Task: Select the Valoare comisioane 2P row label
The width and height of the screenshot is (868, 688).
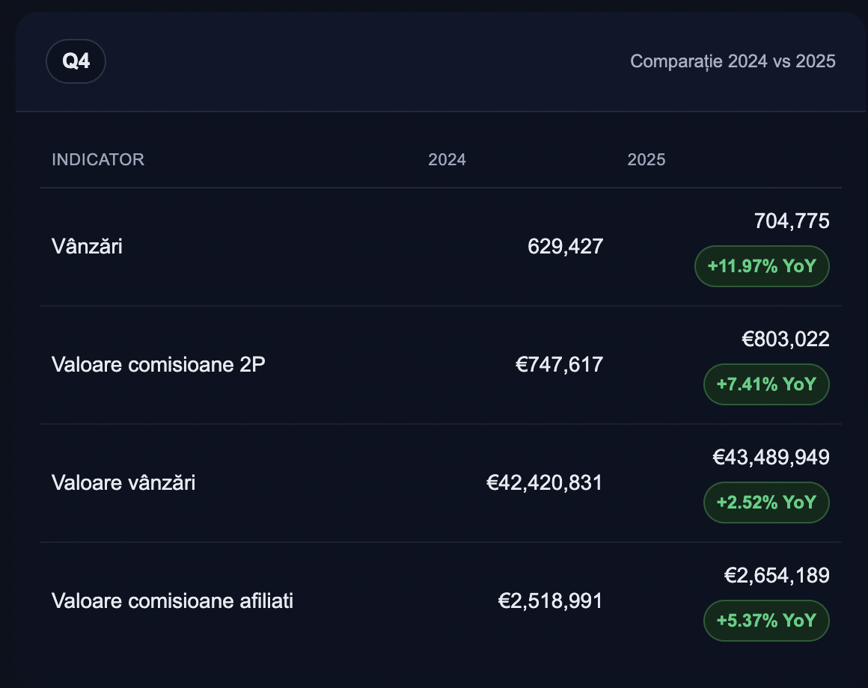Action: tap(159, 364)
